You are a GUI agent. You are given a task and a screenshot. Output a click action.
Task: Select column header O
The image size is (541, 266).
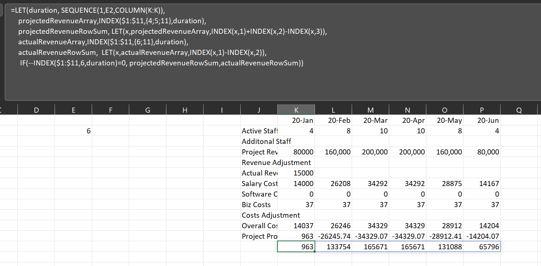point(445,110)
